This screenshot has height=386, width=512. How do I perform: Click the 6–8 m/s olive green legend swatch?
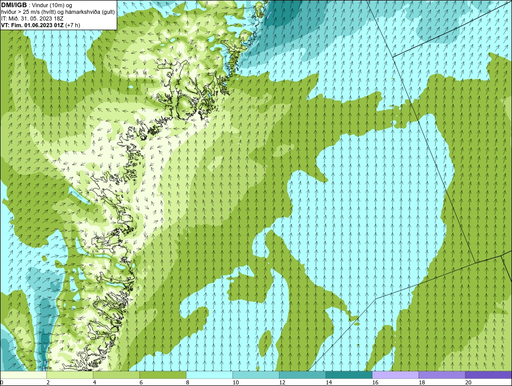163,375
